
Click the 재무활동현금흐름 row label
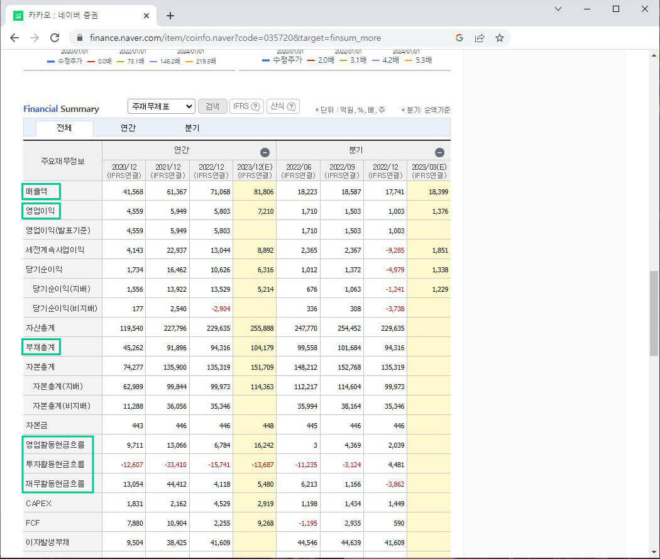coord(55,484)
